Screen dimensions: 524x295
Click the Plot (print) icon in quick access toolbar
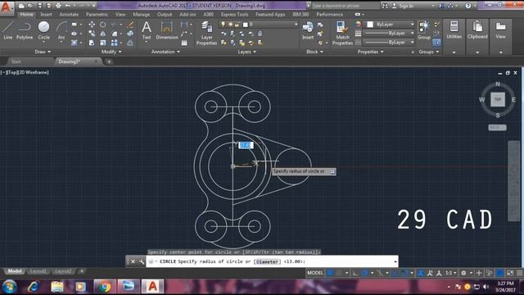(x=58, y=6)
